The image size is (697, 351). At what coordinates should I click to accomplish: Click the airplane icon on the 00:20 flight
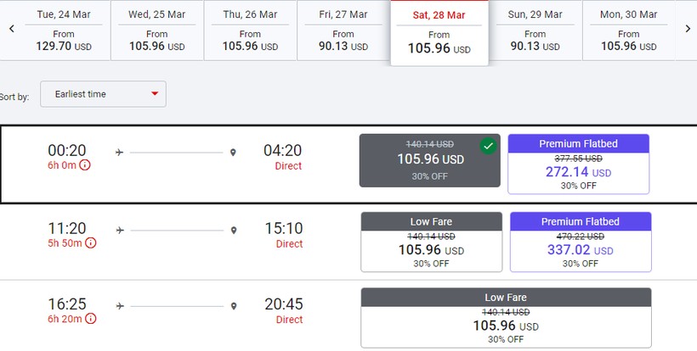tap(120, 153)
